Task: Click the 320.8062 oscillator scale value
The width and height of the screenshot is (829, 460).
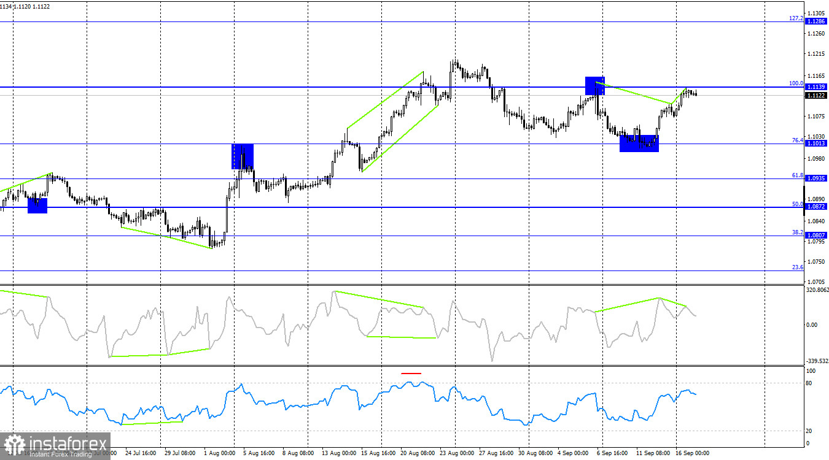Action: coord(817,291)
